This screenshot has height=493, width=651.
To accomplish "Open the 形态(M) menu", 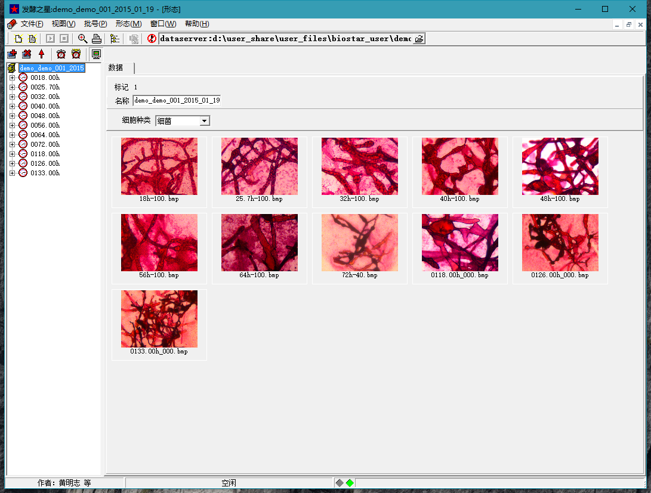I will point(128,24).
